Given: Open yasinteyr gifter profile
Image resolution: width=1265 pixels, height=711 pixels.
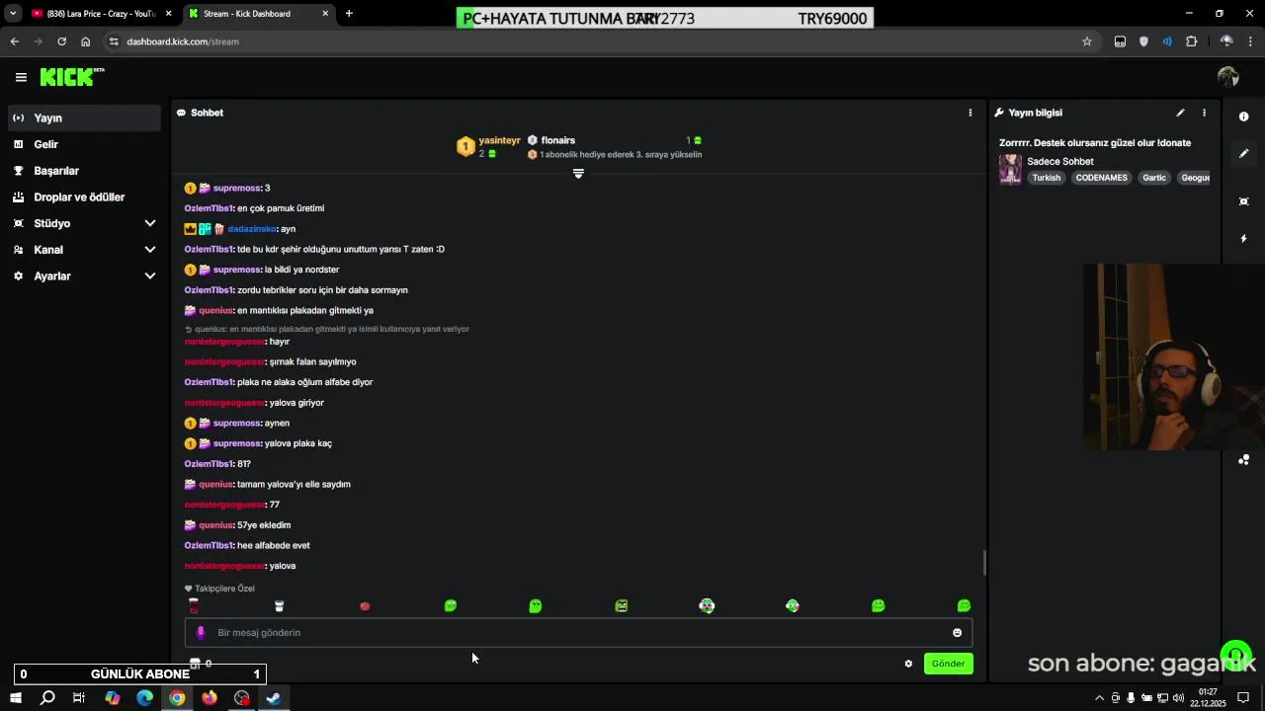Looking at the screenshot, I should [499, 140].
